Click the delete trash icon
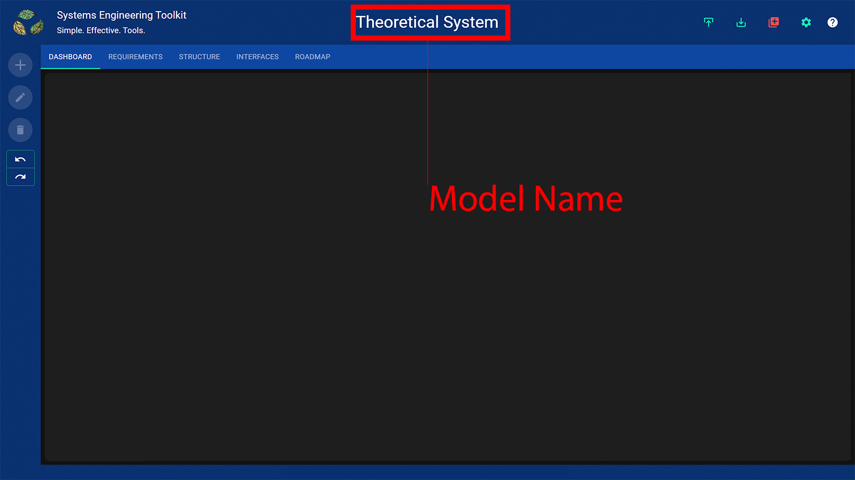Viewport: 855px width, 480px height. (x=20, y=130)
